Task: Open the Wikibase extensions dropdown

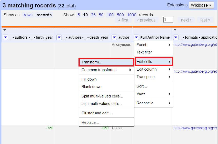Action: tap(201, 5)
